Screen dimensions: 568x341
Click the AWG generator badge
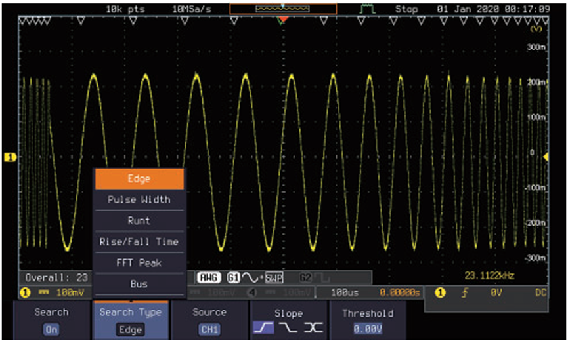tap(208, 278)
